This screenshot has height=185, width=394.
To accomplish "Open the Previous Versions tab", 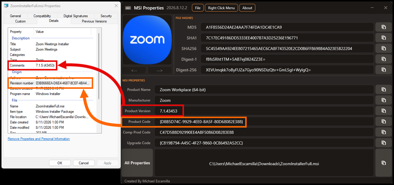I will tap(94, 21).
